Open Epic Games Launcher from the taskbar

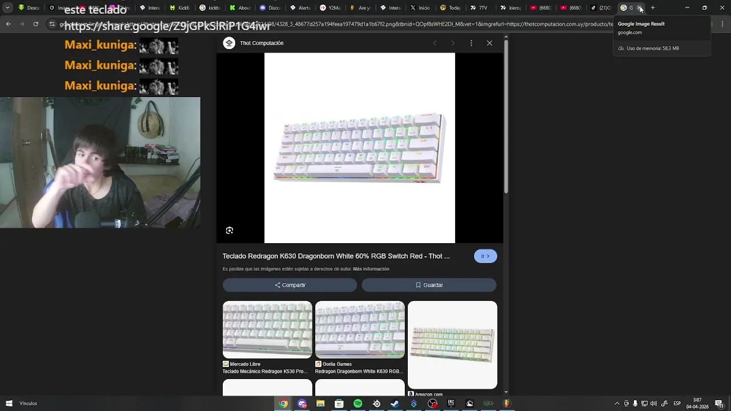451,404
